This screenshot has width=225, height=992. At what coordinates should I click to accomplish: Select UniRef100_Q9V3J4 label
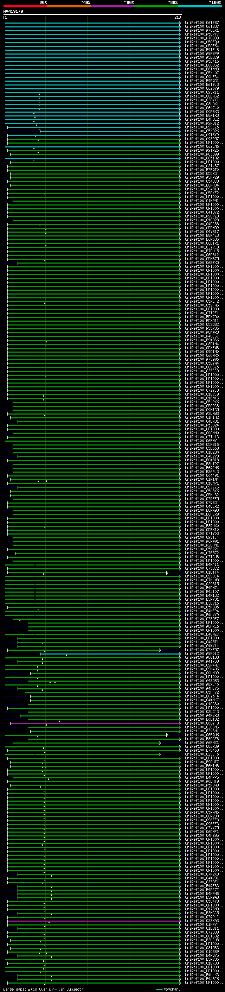point(202,576)
